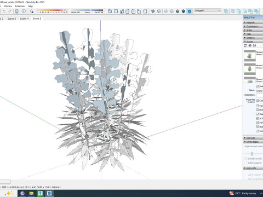The image size is (263, 197).
Task: Toggle the Shadow settings property checkbox
Action: (x=258, y=126)
